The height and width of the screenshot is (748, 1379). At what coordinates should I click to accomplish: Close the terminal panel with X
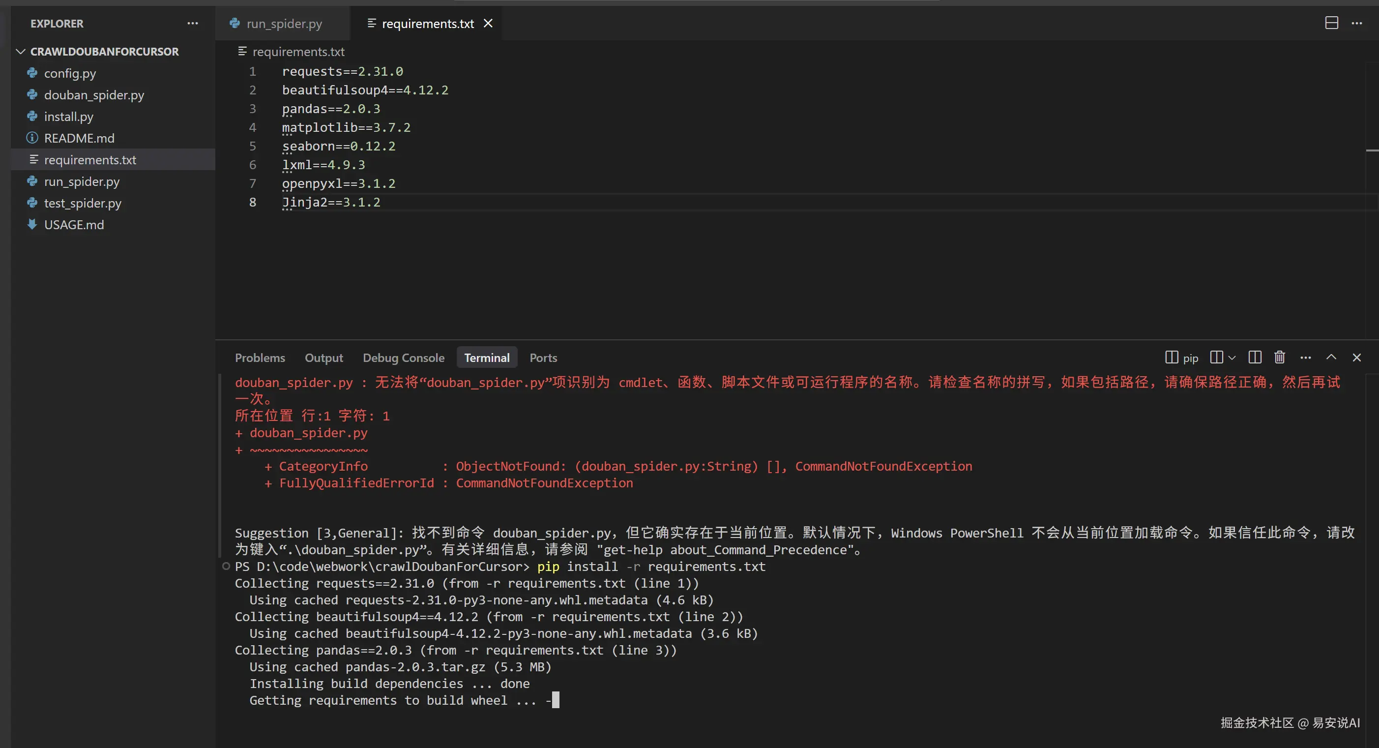tap(1356, 357)
